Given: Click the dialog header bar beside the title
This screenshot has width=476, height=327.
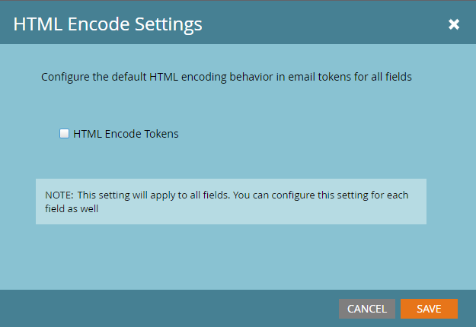Looking at the screenshot, I should coord(320,24).
